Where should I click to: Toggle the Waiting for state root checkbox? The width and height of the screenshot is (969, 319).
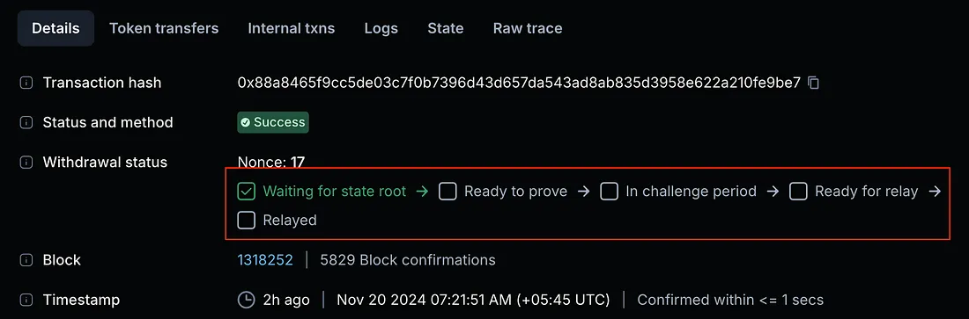tap(247, 192)
